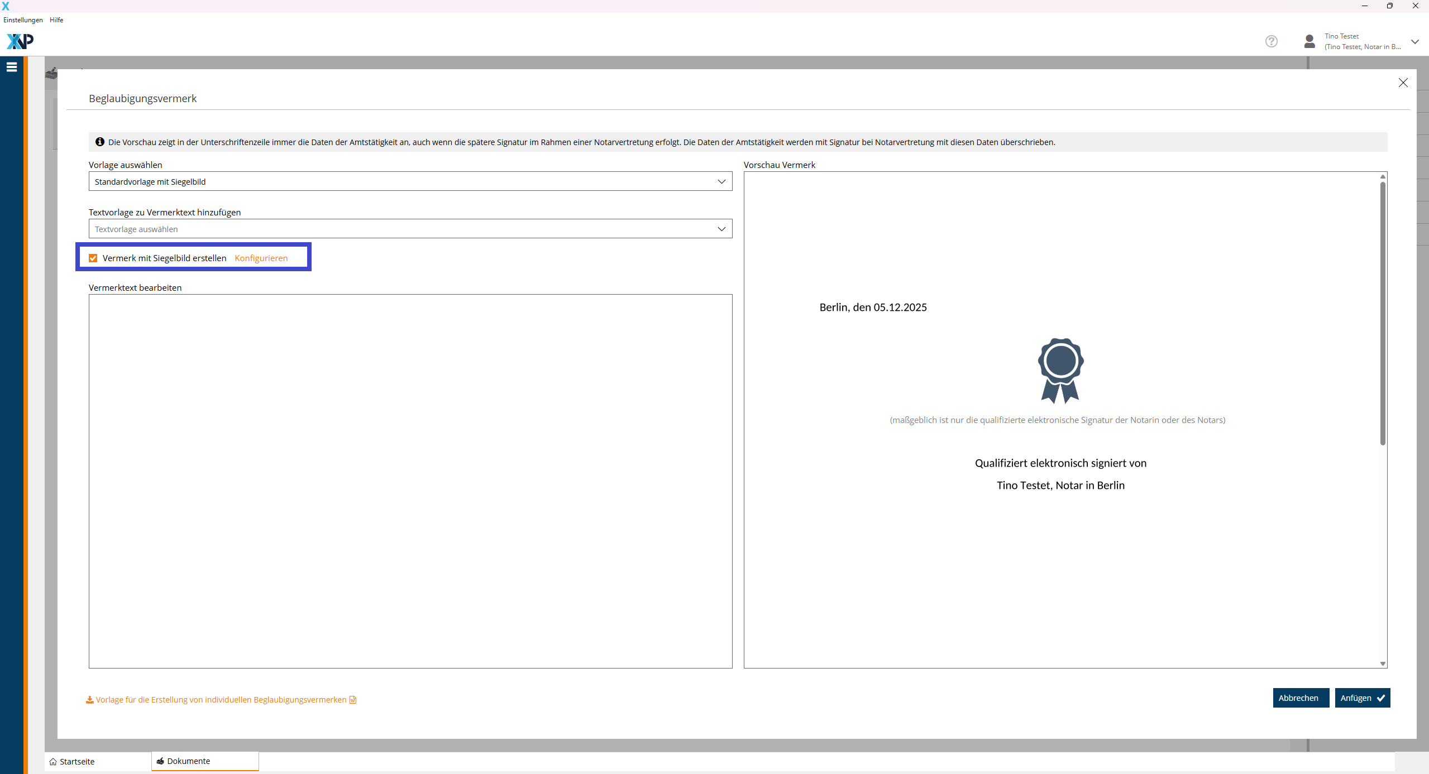Viewport: 1429px width, 774px height.
Task: Click the XNP logo icon
Action: point(20,41)
